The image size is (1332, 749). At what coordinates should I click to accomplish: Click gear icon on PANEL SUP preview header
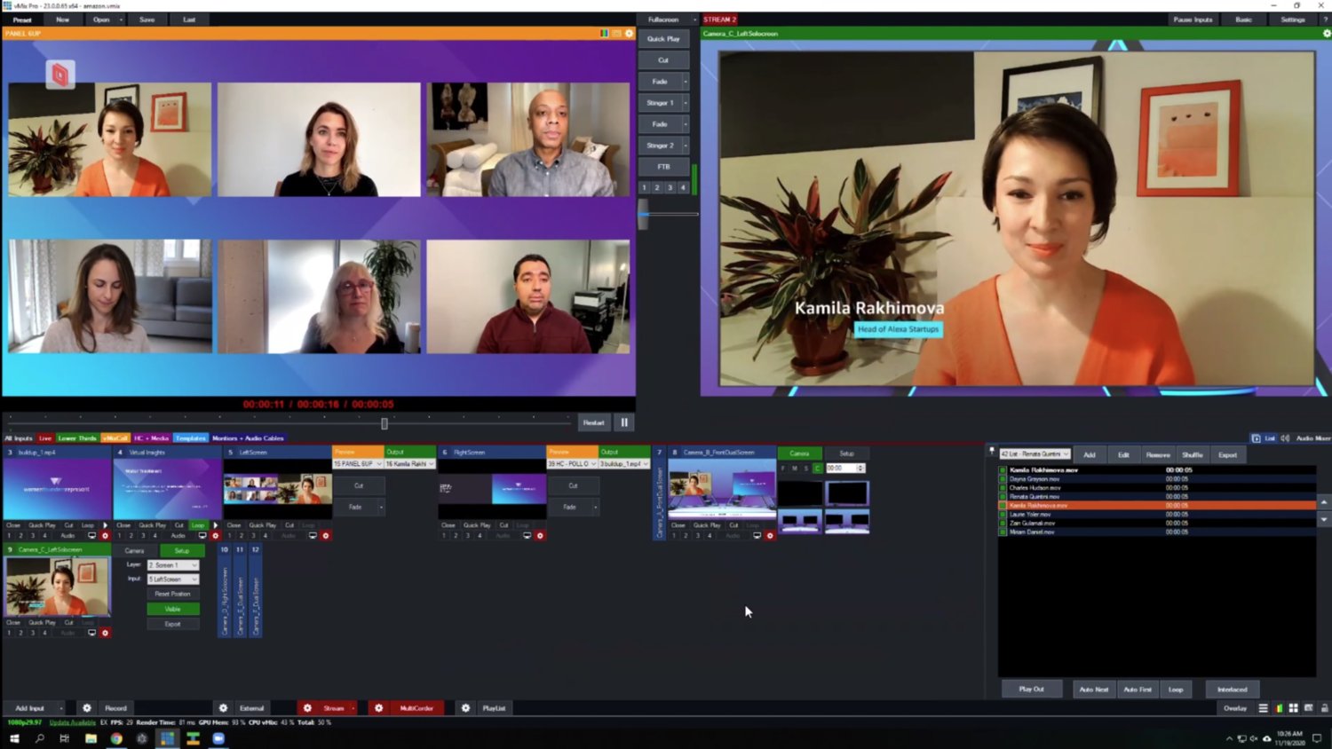pyautogui.click(x=630, y=34)
